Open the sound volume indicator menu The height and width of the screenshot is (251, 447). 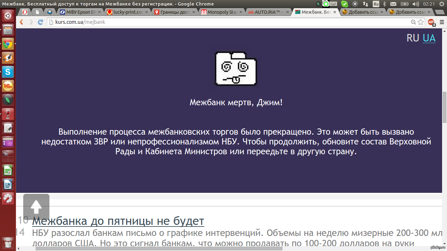[416, 4]
